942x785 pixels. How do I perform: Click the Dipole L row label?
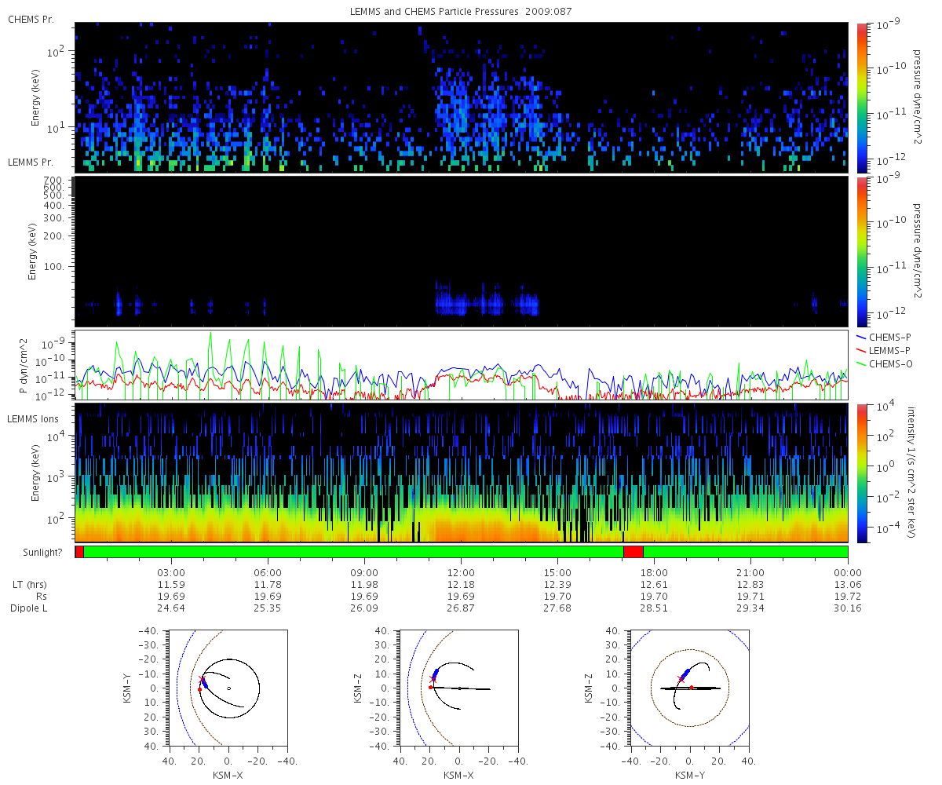click(31, 608)
